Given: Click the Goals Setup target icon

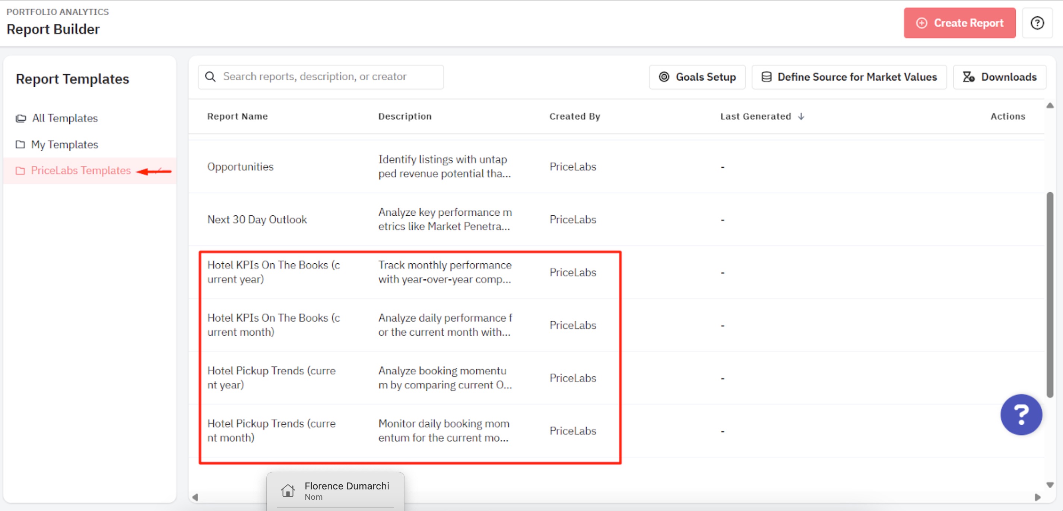Looking at the screenshot, I should point(664,77).
